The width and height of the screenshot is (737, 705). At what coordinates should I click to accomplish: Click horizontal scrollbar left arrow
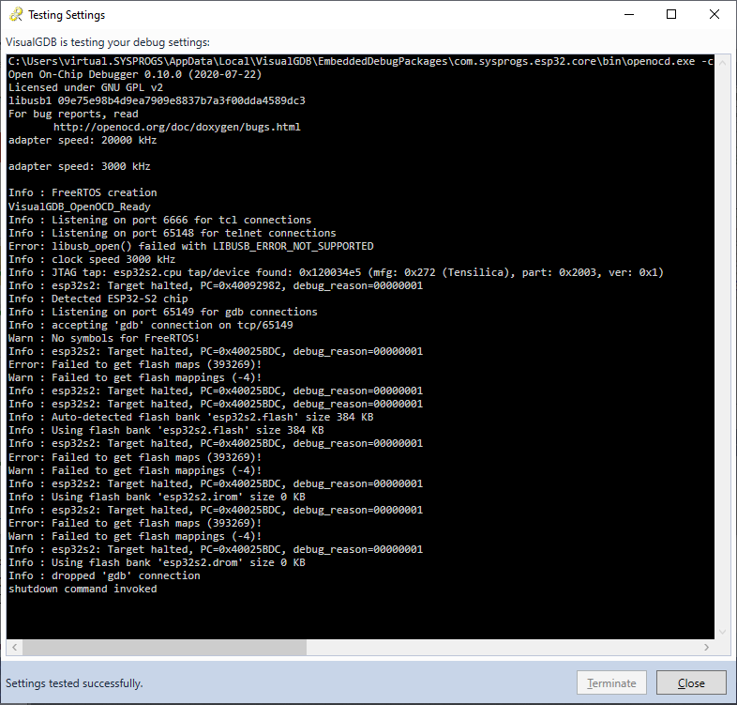click(15, 647)
